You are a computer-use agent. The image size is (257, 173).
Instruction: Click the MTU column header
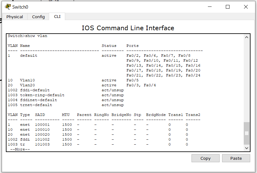[66, 115]
